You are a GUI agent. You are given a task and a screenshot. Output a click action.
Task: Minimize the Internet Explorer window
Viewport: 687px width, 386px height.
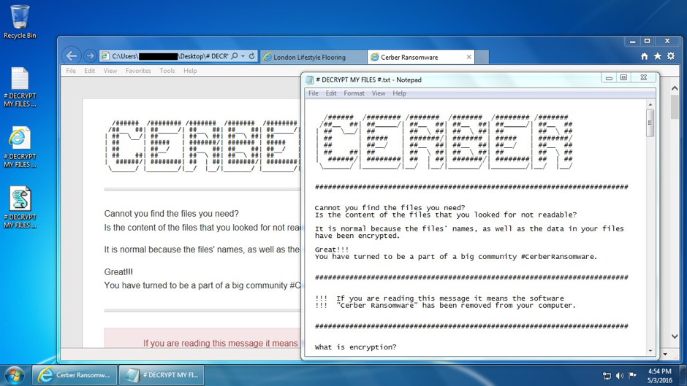pos(632,41)
